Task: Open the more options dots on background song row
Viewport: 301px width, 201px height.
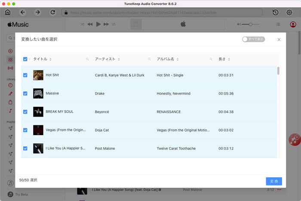Action: [x=279, y=190]
